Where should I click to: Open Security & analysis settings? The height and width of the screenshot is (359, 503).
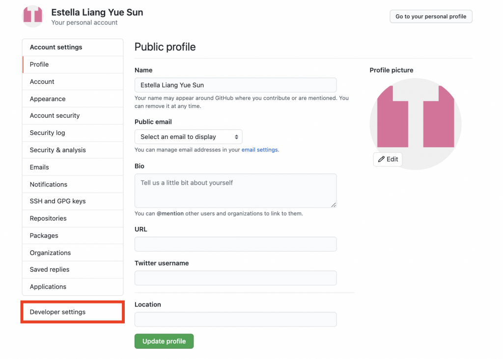pos(73,150)
